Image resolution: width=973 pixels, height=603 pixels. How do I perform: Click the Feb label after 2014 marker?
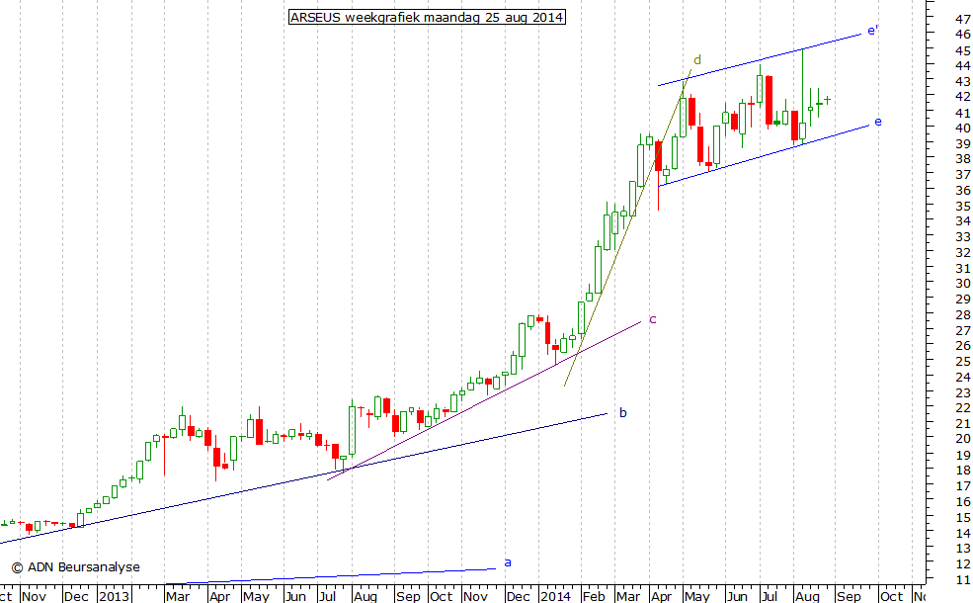[594, 596]
